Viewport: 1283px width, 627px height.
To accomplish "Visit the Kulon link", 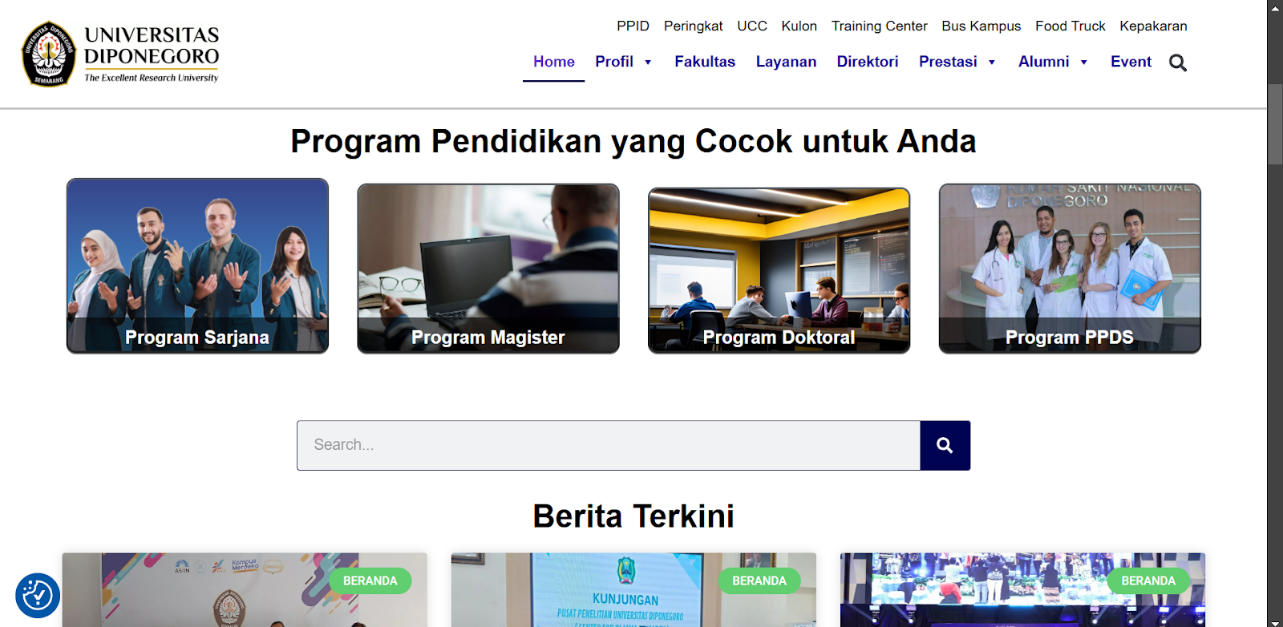I will coord(799,26).
